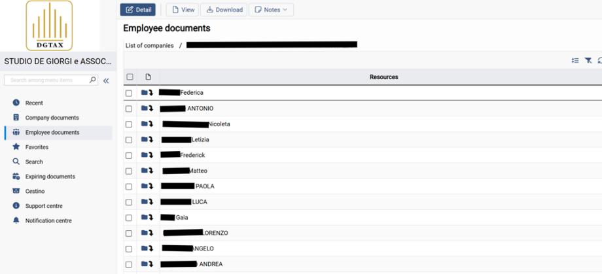Image resolution: width=602 pixels, height=274 pixels.
Task: Click the Download button
Action: point(223,10)
